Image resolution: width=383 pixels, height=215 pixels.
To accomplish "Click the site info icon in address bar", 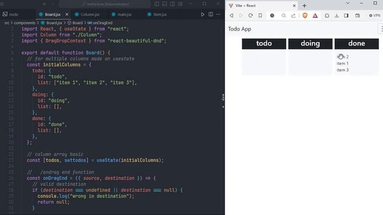I will click(272, 16).
